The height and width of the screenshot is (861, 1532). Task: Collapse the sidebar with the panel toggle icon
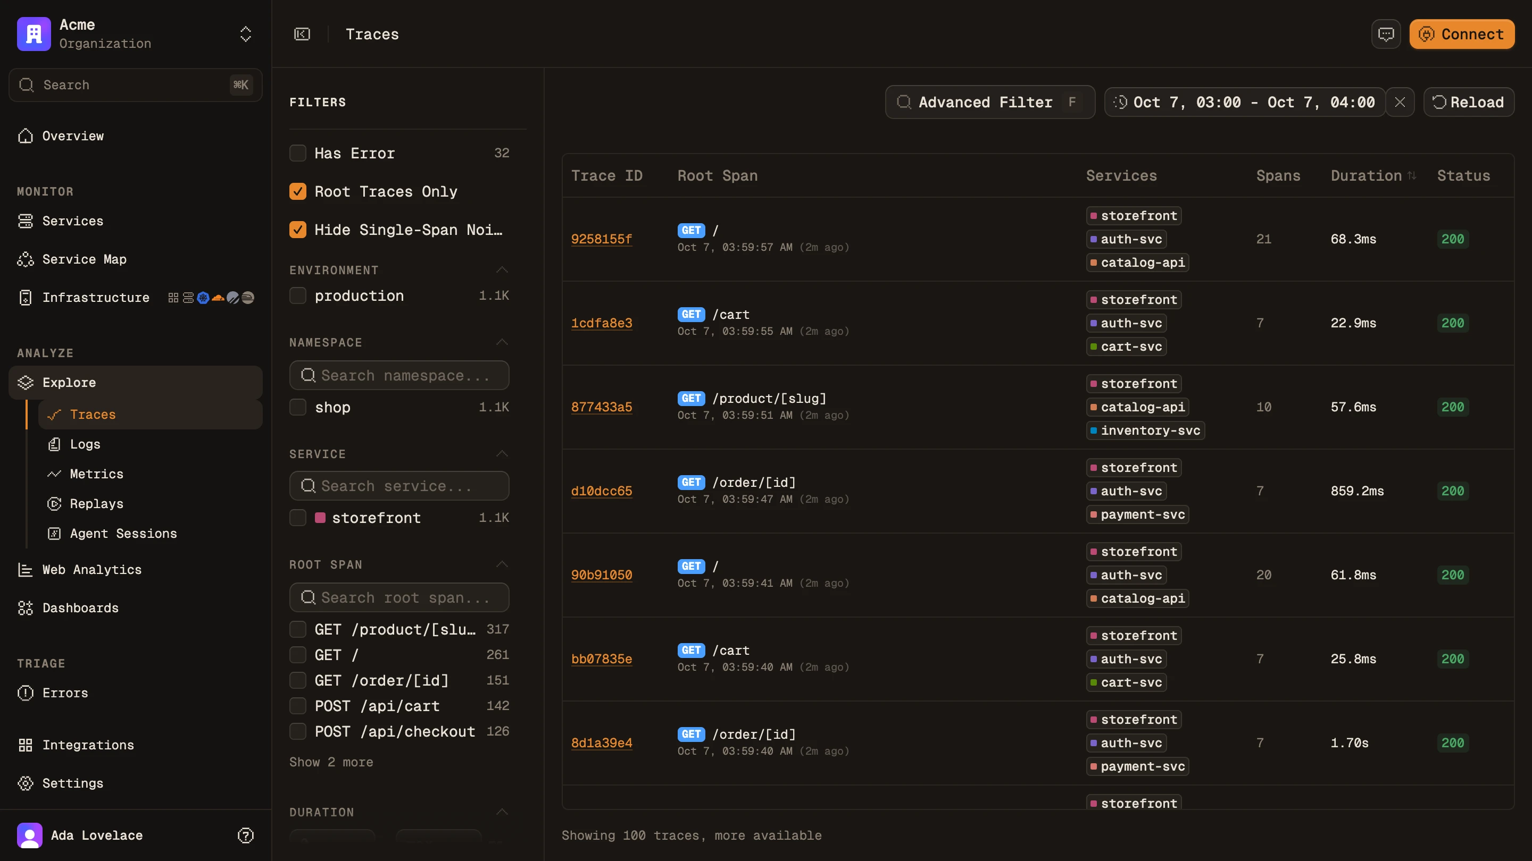[302, 34]
